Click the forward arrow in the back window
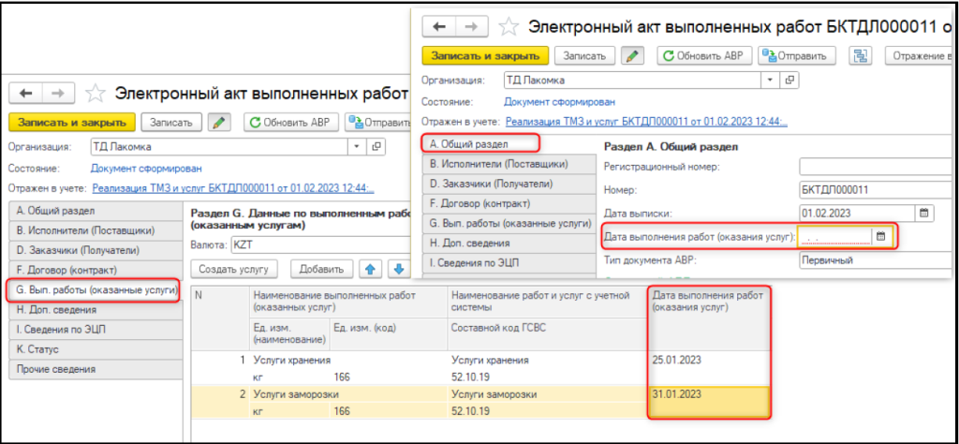The width and height of the screenshot is (959, 444). click(x=58, y=93)
